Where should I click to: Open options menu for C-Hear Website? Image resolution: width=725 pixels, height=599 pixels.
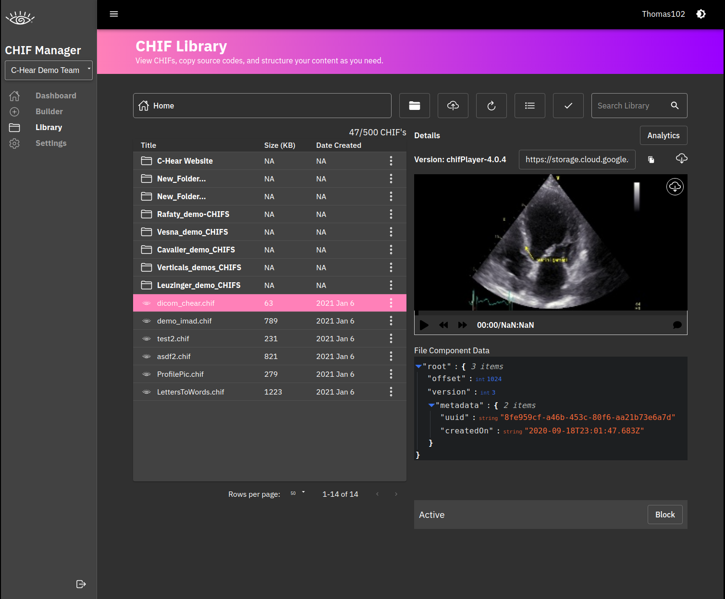pyautogui.click(x=391, y=161)
